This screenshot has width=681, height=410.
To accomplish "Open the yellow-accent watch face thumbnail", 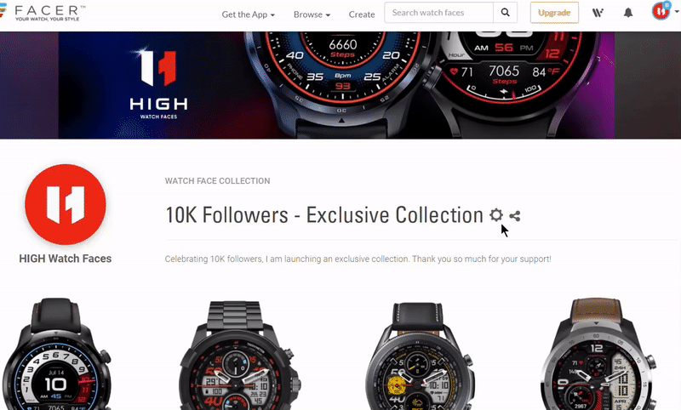I will click(x=419, y=356).
